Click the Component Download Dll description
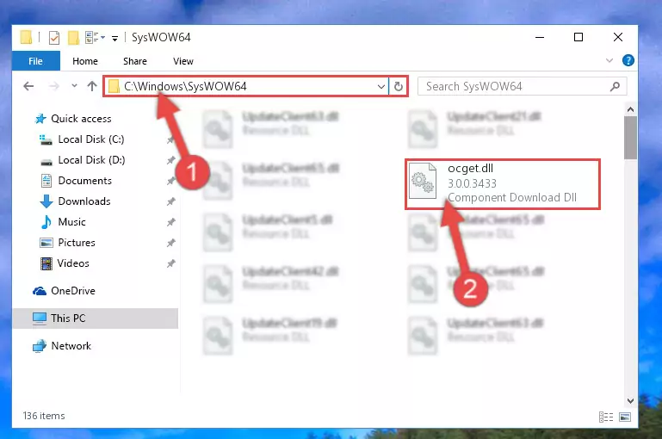 click(x=512, y=198)
